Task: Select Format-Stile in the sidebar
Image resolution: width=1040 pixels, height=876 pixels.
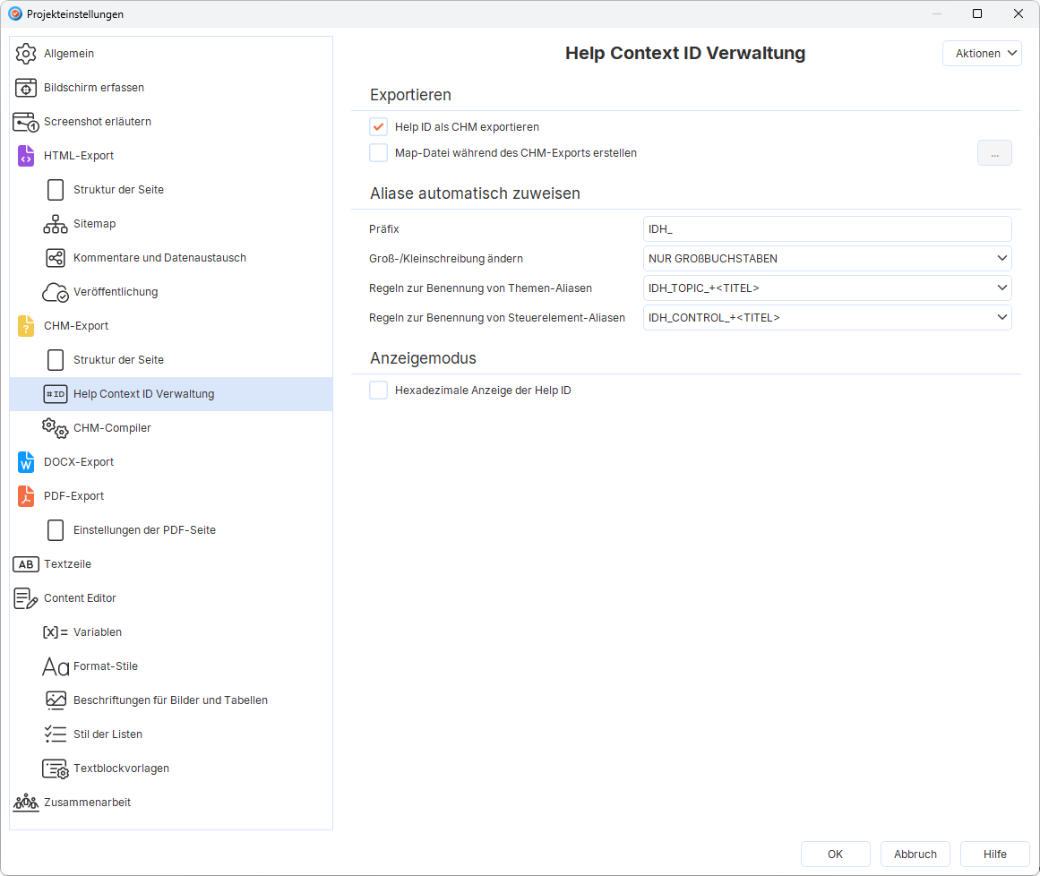Action: [x=106, y=666]
